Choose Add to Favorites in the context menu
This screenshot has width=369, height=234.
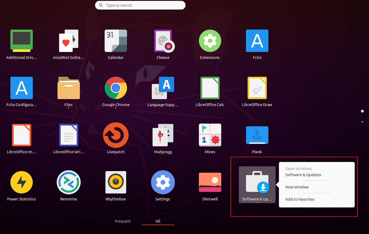pyautogui.click(x=300, y=199)
